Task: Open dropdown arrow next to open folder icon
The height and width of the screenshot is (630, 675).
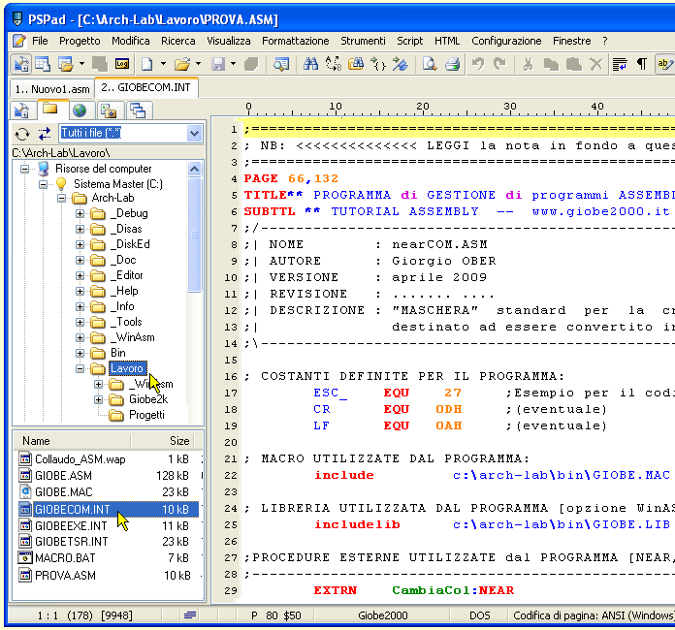Action: click(x=198, y=64)
